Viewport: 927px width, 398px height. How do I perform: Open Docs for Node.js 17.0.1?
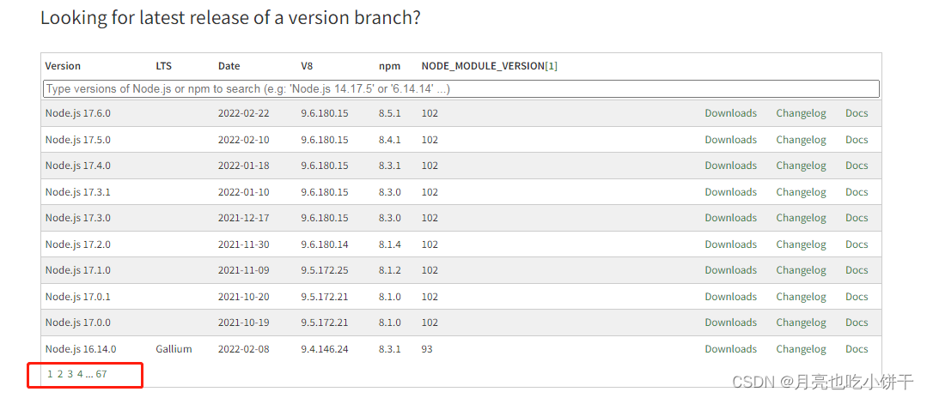pos(857,297)
